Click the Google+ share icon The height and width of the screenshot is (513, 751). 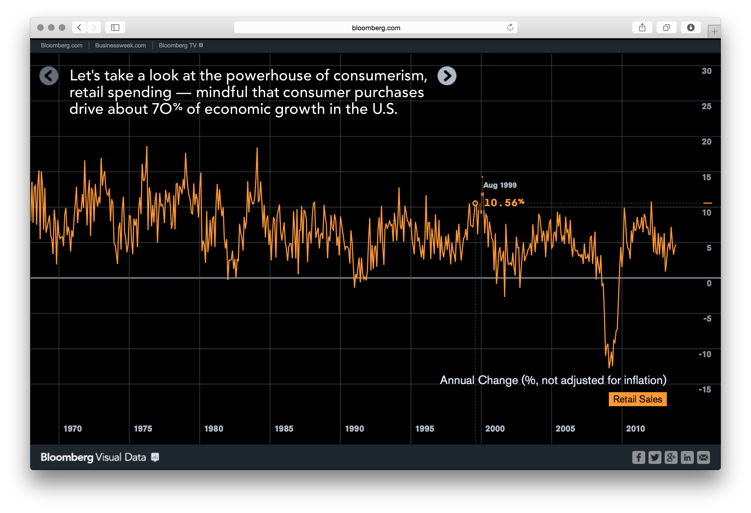click(x=671, y=457)
